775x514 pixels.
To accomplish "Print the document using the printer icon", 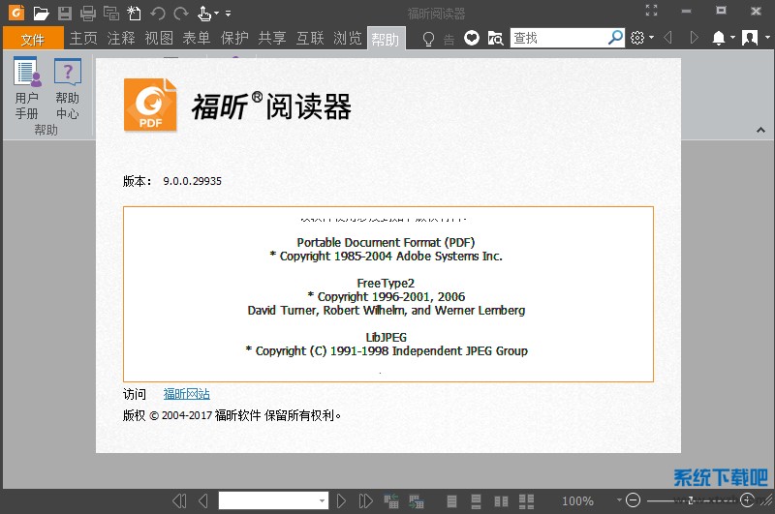I will click(x=88, y=14).
